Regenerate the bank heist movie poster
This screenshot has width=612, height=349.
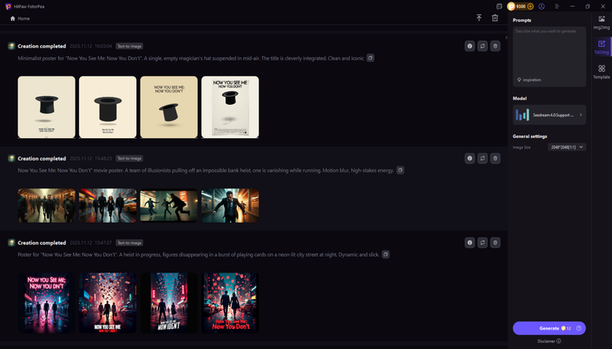click(482, 158)
